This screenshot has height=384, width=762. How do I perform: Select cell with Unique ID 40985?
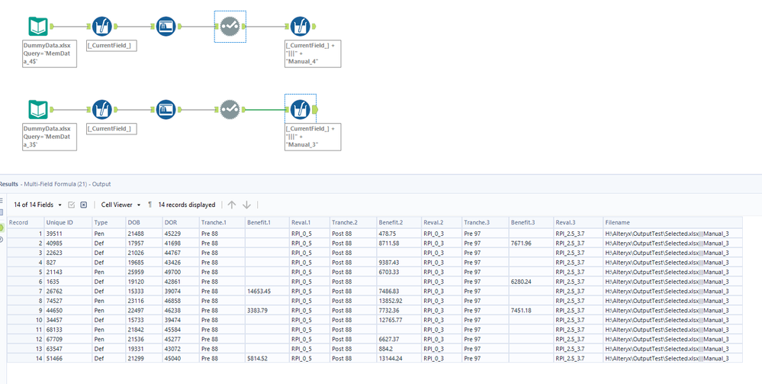tap(68, 243)
